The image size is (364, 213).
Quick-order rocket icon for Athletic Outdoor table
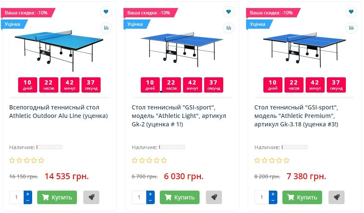tap(91, 197)
